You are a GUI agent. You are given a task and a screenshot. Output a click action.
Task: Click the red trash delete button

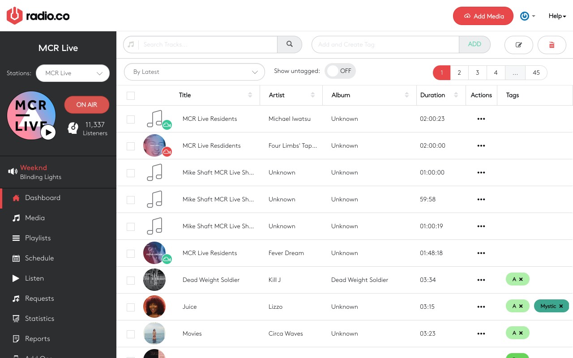tap(552, 45)
